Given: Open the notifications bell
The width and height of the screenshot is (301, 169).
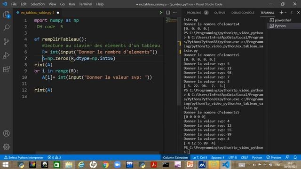Looking at the screenshot, I should (x=295, y=157).
